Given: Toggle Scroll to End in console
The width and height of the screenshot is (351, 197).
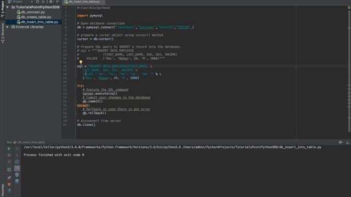Looking at the screenshot, I should click(17, 168).
